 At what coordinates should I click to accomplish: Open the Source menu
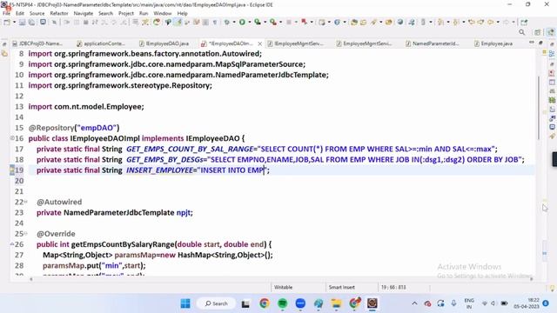(37, 13)
